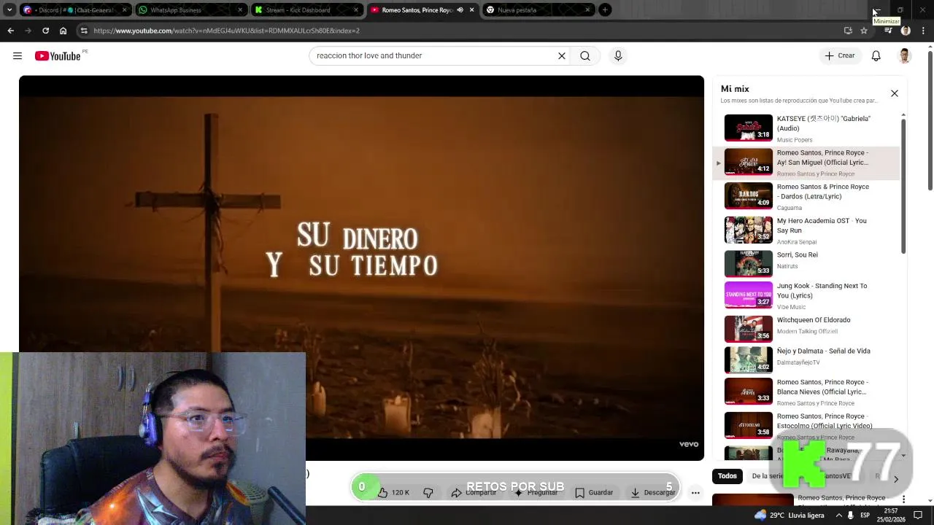
Task: Open more actions ellipsis below video
Action: [x=695, y=493]
